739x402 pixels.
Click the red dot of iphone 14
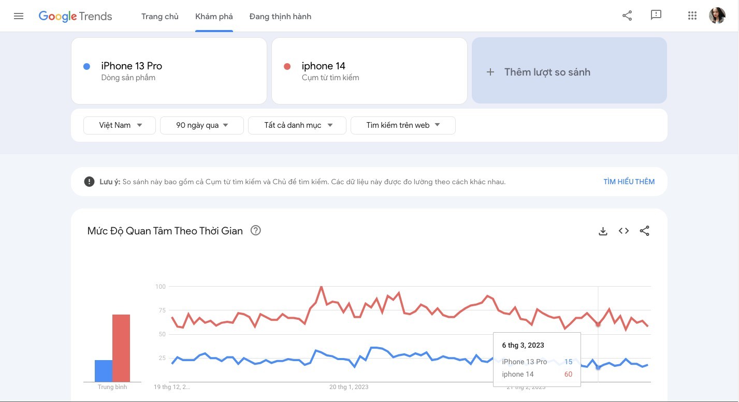tap(287, 66)
